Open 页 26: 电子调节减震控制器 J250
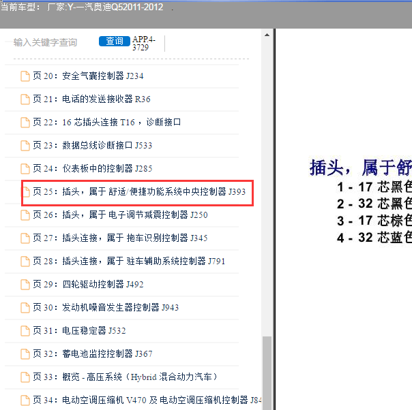The height and width of the screenshot is (410, 412). pos(120,215)
